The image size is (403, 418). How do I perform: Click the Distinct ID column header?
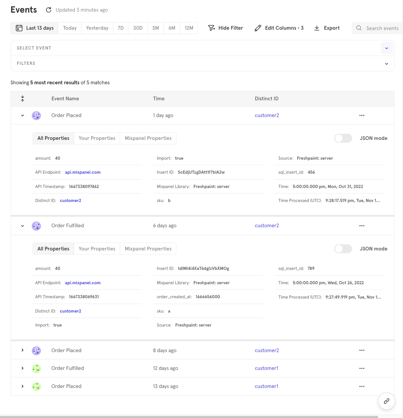[x=267, y=99]
